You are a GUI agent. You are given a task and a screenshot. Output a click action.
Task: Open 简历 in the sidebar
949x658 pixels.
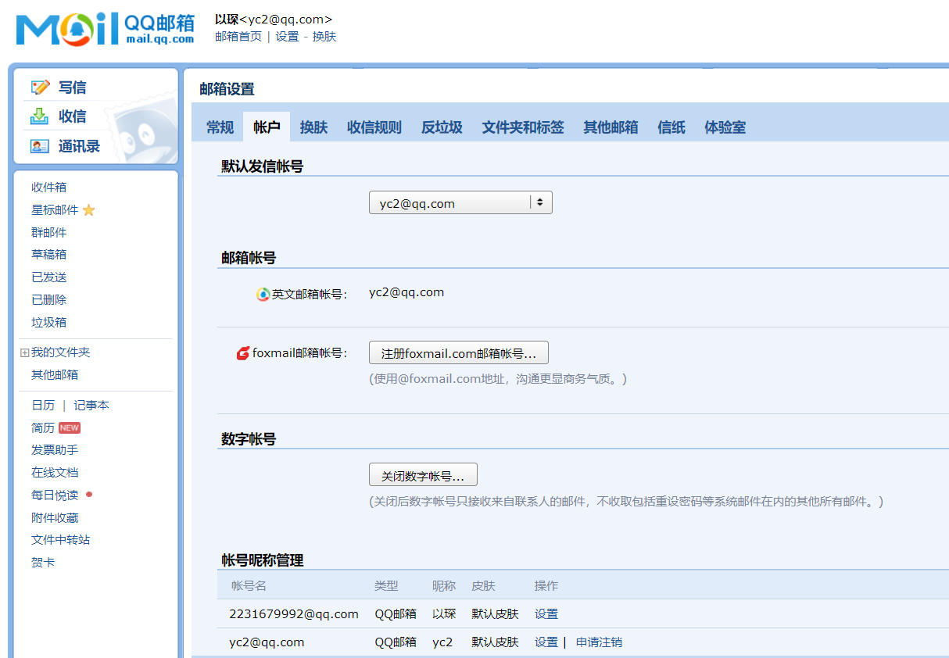click(x=43, y=427)
